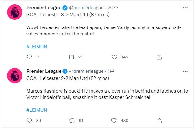Open #LEIMUN hashtag in first tweet

37,47
